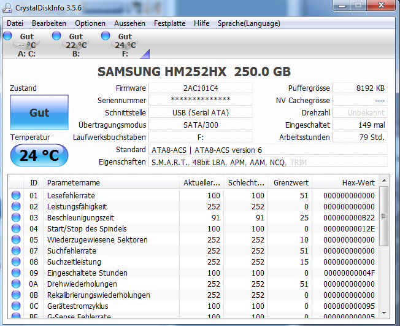
Task: Click the Grenzwert column header
Action: pos(290,182)
